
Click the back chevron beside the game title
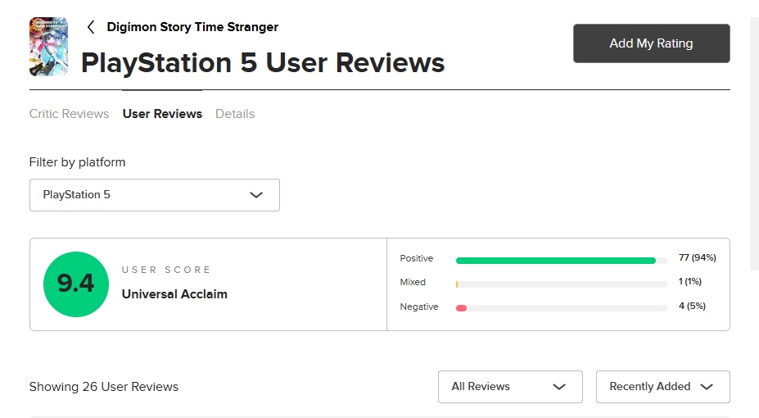tap(91, 27)
